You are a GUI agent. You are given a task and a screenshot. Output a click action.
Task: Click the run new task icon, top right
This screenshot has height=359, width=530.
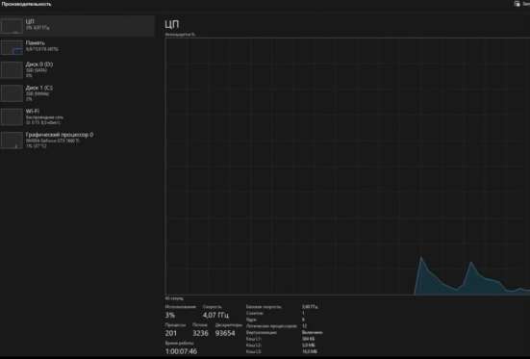pyautogui.click(x=517, y=4)
